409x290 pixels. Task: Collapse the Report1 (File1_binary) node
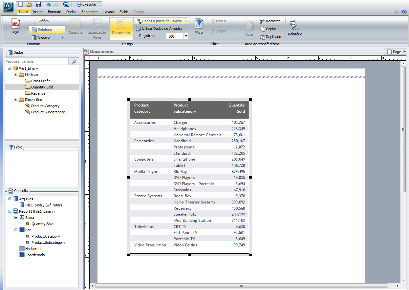click(x=10, y=211)
